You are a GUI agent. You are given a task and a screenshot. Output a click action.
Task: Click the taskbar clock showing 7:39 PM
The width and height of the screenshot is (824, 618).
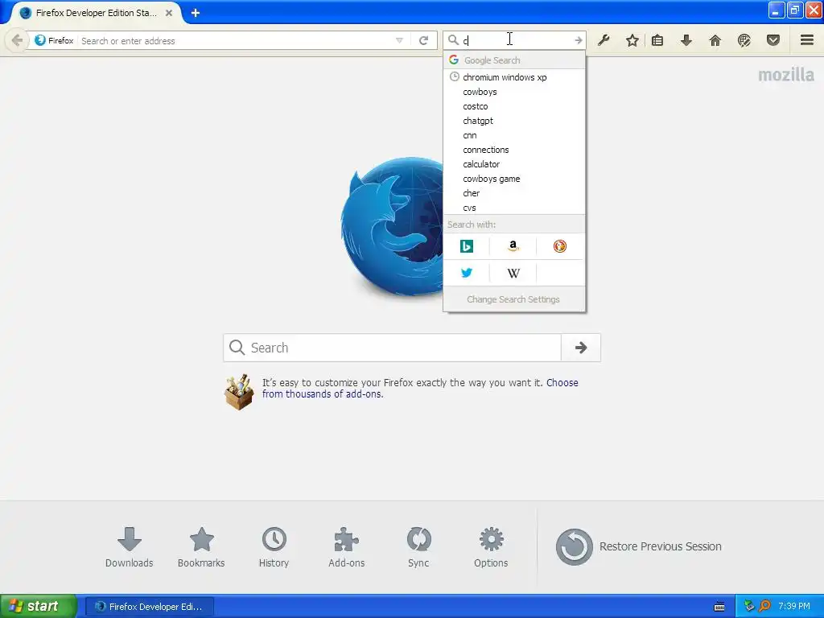click(x=794, y=606)
